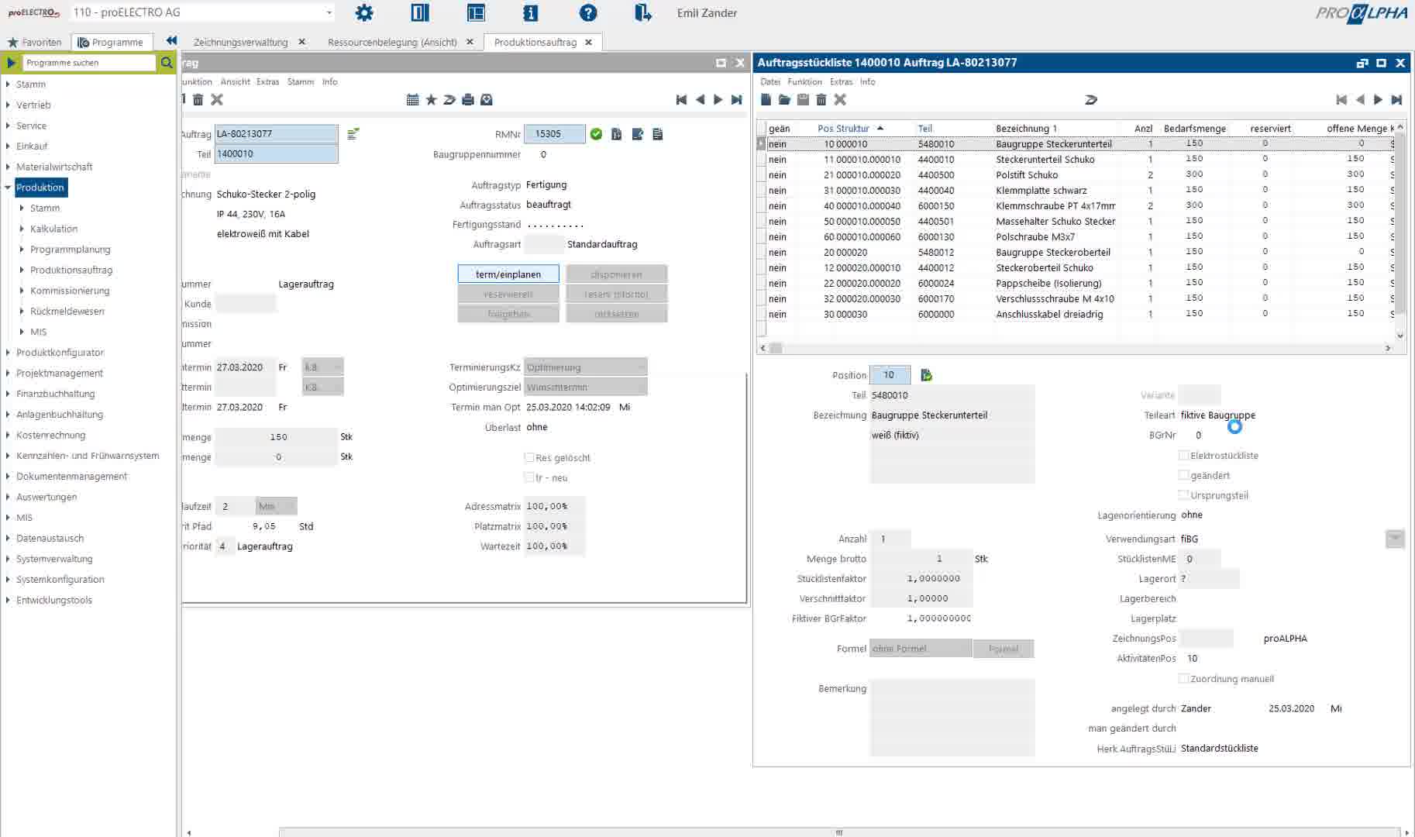Click the disponieren button

[x=617, y=274]
